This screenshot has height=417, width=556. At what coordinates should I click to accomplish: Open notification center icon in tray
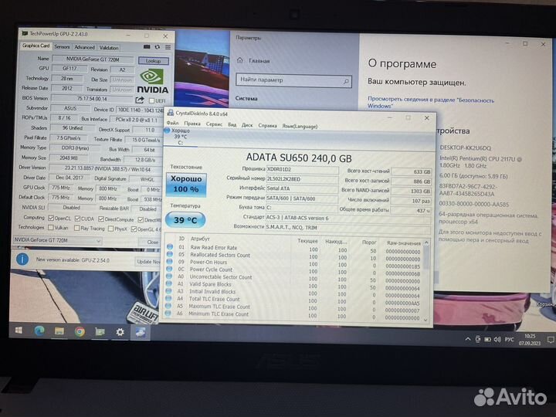(551, 340)
